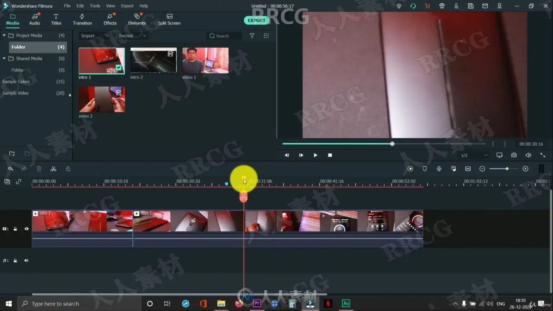
Task: Open the envelope messages icon
Action: [x=485, y=6]
